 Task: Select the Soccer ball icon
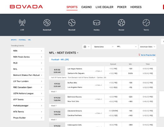click(121, 23)
